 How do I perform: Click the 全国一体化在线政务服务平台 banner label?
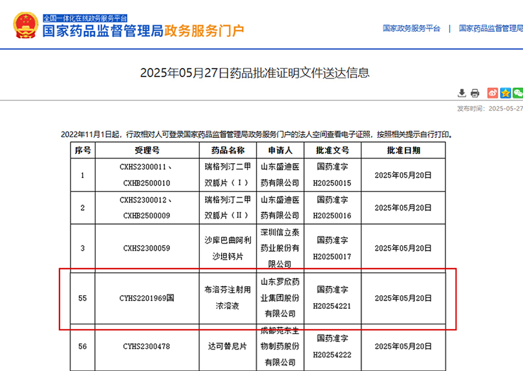[x=85, y=17]
